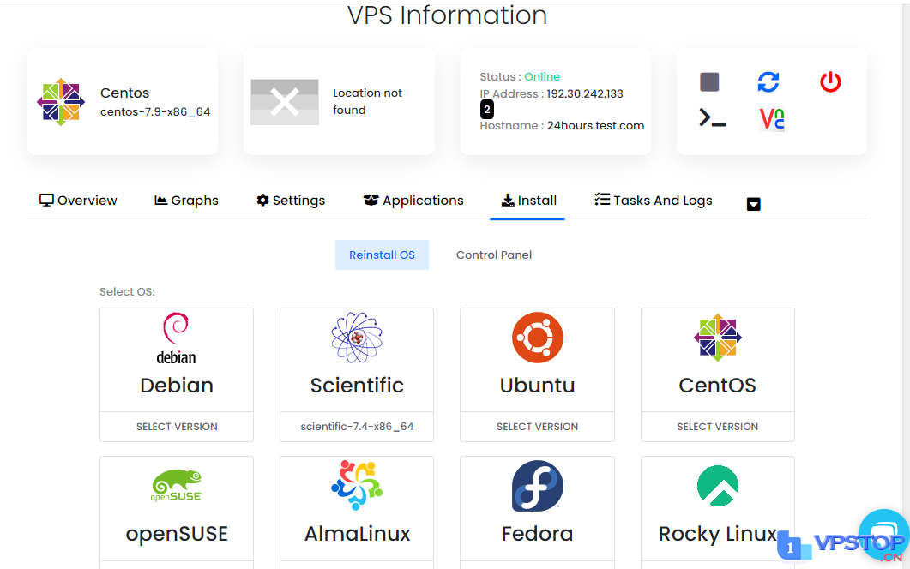This screenshot has width=910, height=569.
Task: Choose the Fedora logo
Action: click(x=538, y=486)
